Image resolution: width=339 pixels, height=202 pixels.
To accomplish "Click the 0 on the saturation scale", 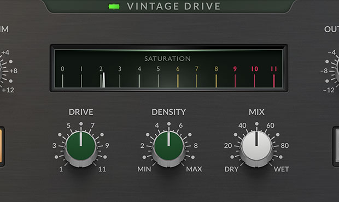I will coord(62,69).
